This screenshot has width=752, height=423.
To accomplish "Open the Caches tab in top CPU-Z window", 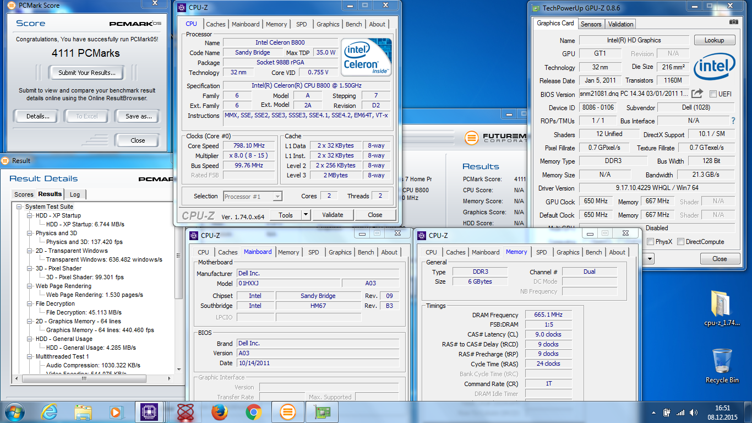I will [x=216, y=24].
